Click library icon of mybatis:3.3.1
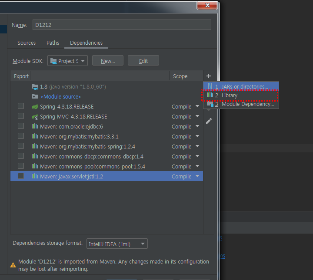This screenshot has height=280, width=313. point(35,136)
